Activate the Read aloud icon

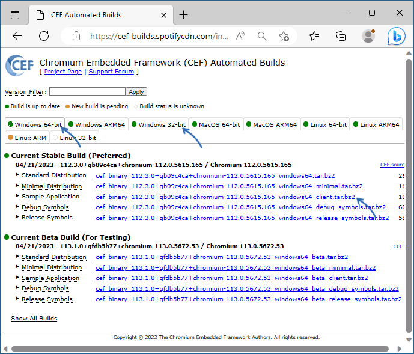(x=240, y=36)
